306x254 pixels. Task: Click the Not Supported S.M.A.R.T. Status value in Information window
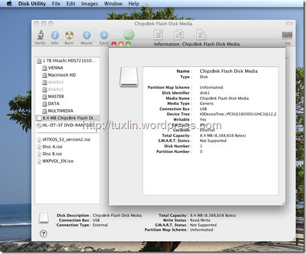coord(213,141)
